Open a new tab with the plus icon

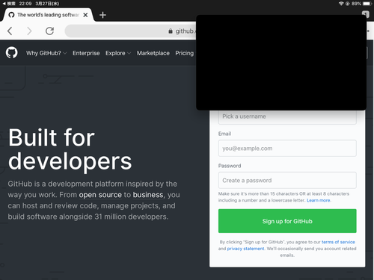[x=102, y=15]
